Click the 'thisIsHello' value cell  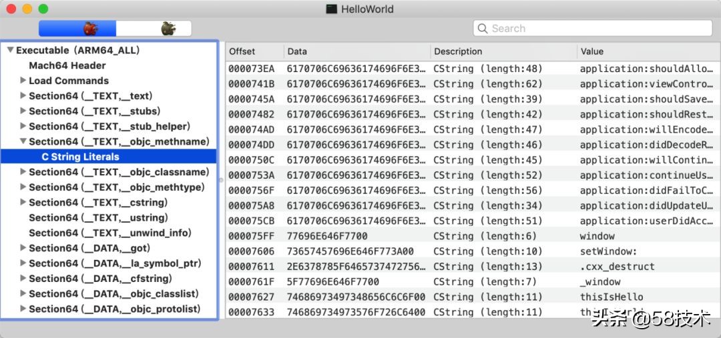coord(612,297)
